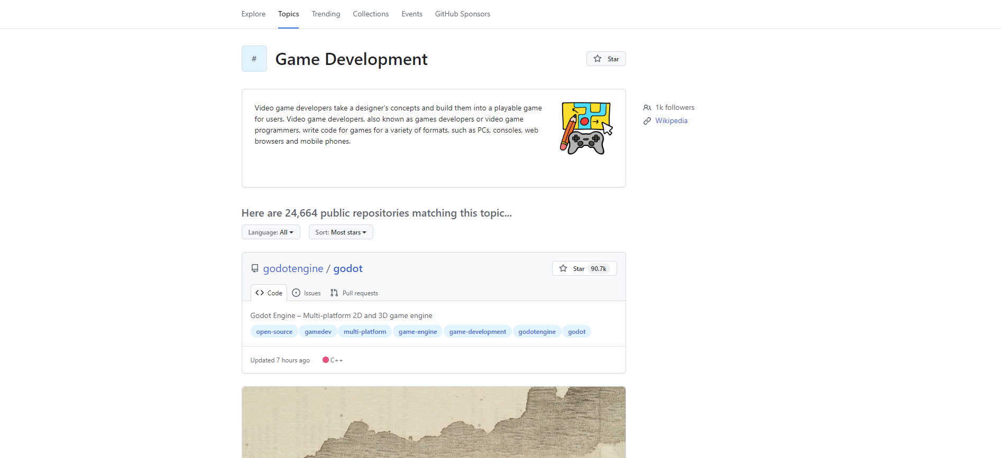
Task: Click the 1k followers text
Action: coord(675,107)
